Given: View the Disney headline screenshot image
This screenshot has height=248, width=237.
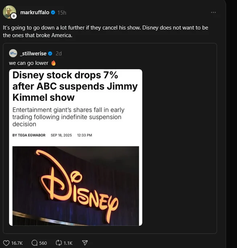Looking at the screenshot, I should (75, 147).
